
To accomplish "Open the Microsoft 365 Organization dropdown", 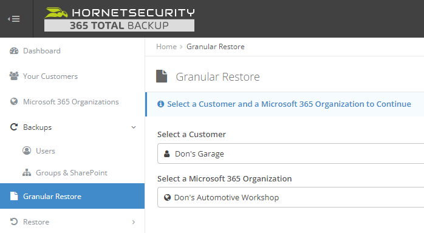I will coord(291,197).
